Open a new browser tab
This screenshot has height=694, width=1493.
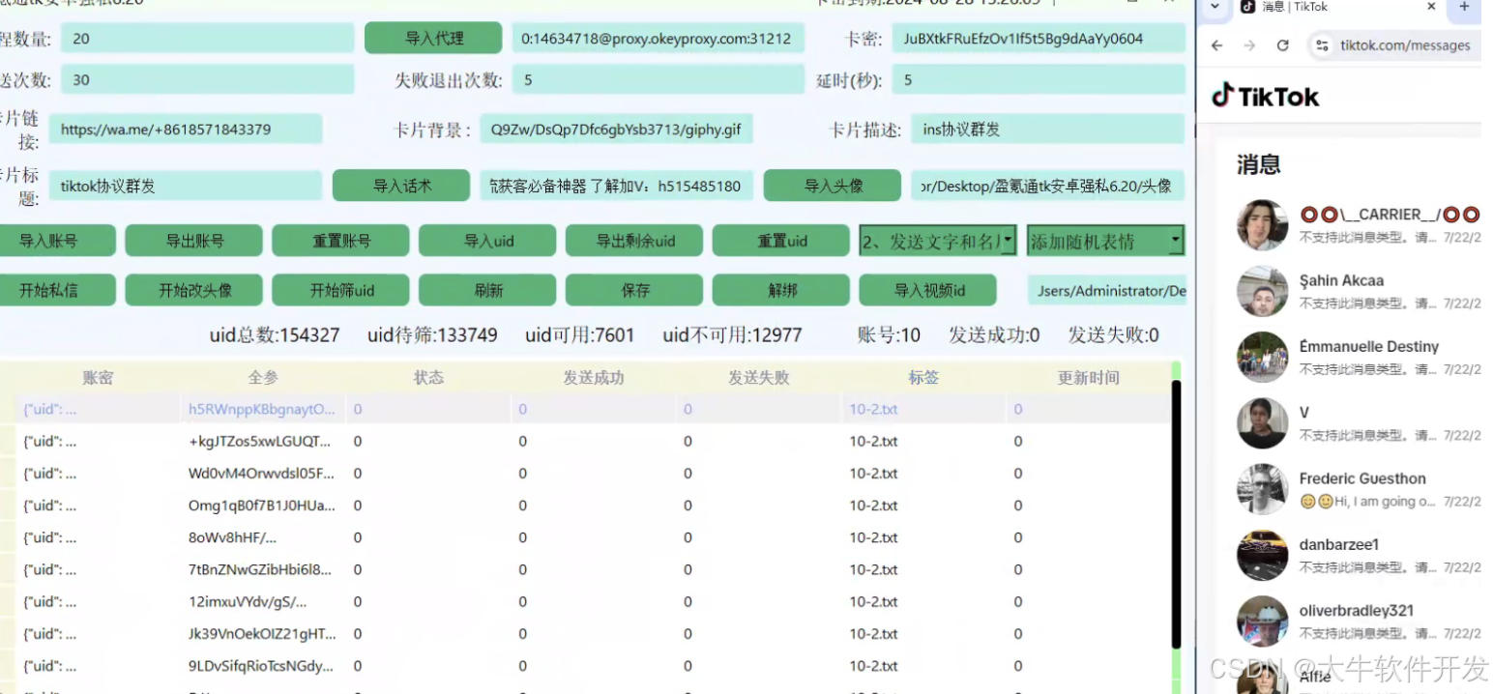[1464, 7]
